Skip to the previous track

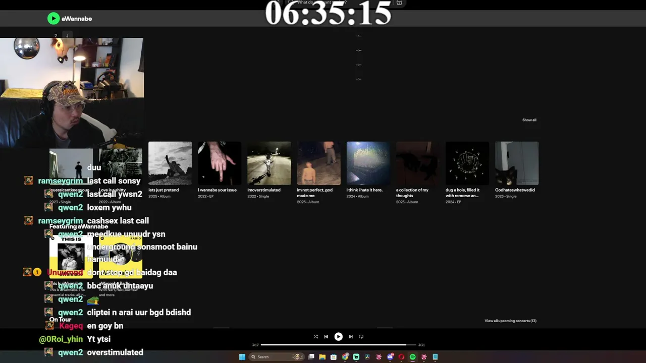click(x=326, y=337)
